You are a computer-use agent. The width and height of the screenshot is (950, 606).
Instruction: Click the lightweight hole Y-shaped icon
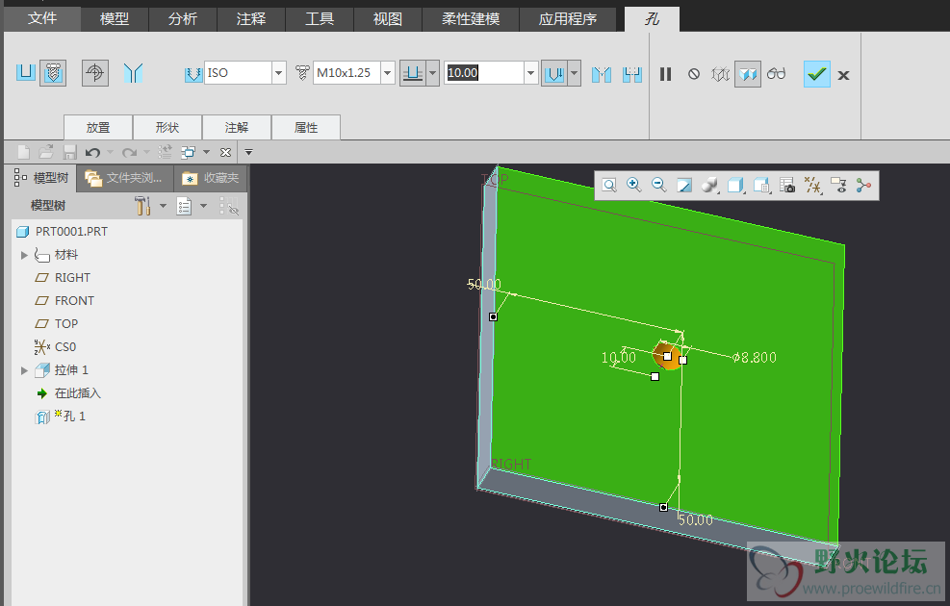point(133,73)
